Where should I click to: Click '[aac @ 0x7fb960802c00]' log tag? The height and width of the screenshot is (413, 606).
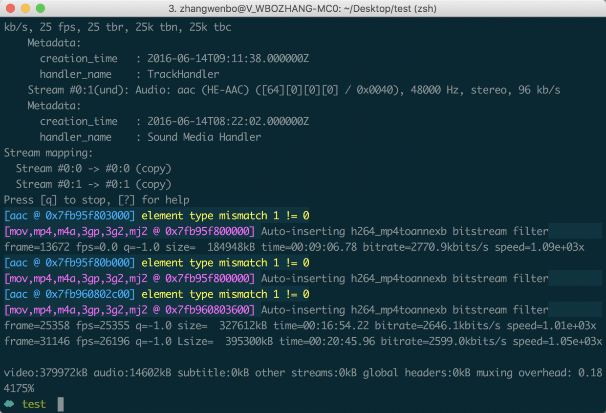(69, 294)
